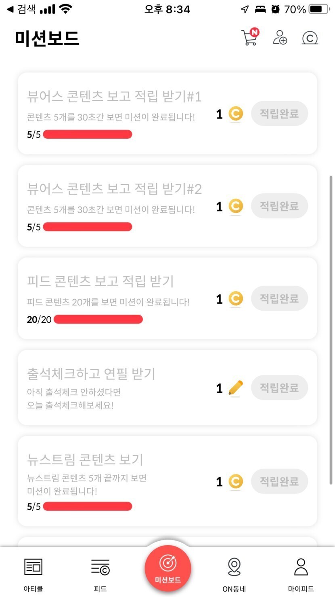This screenshot has height=597, width=335.
Task: Switch to the 아티클 tab
Action: (x=33, y=574)
